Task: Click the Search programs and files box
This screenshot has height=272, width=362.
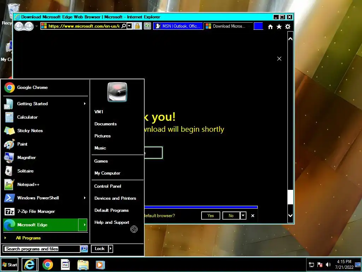Action: pos(42,249)
